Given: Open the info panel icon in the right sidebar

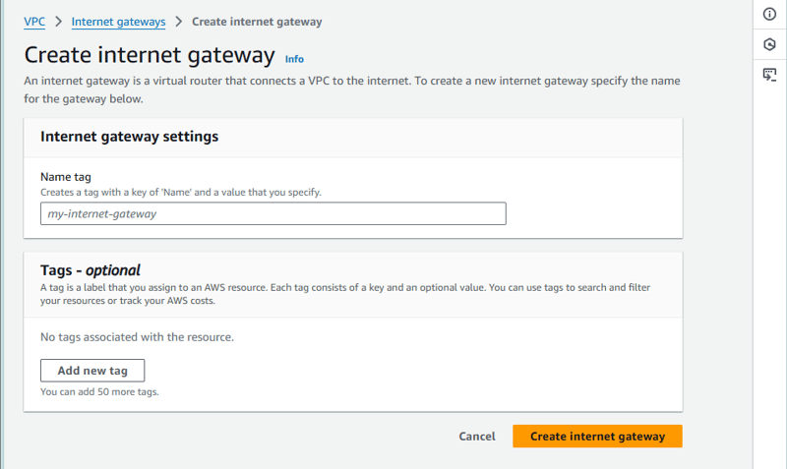Looking at the screenshot, I should [x=769, y=14].
